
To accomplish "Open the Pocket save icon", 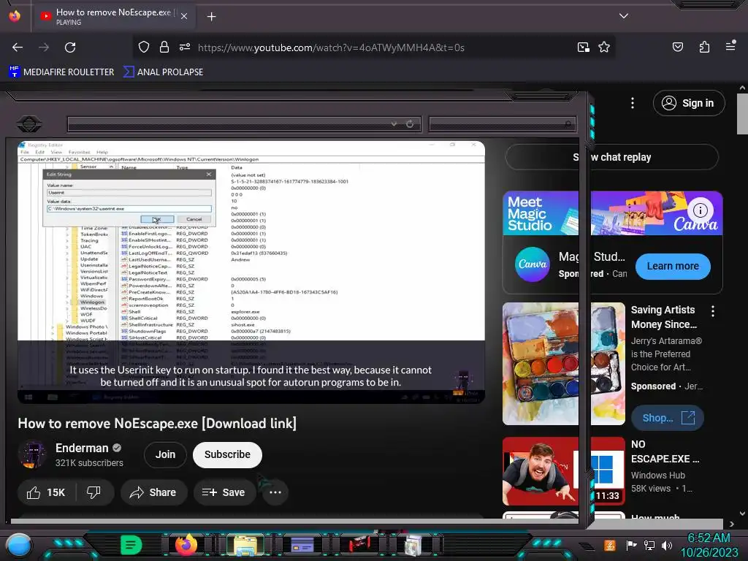I will pyautogui.click(x=677, y=47).
